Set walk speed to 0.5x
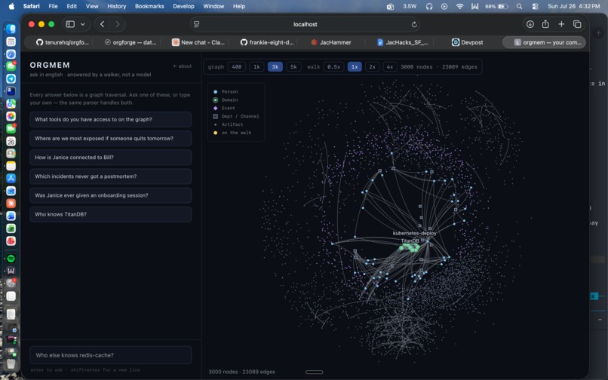The height and width of the screenshot is (380, 608). [333, 66]
